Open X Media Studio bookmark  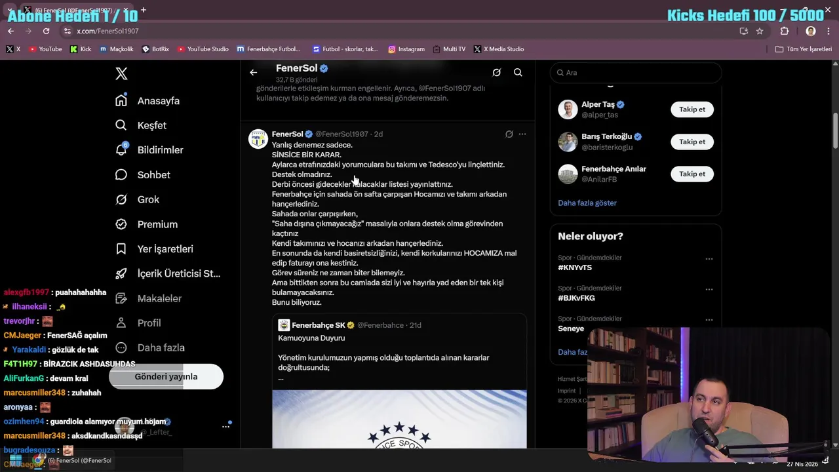coord(499,49)
